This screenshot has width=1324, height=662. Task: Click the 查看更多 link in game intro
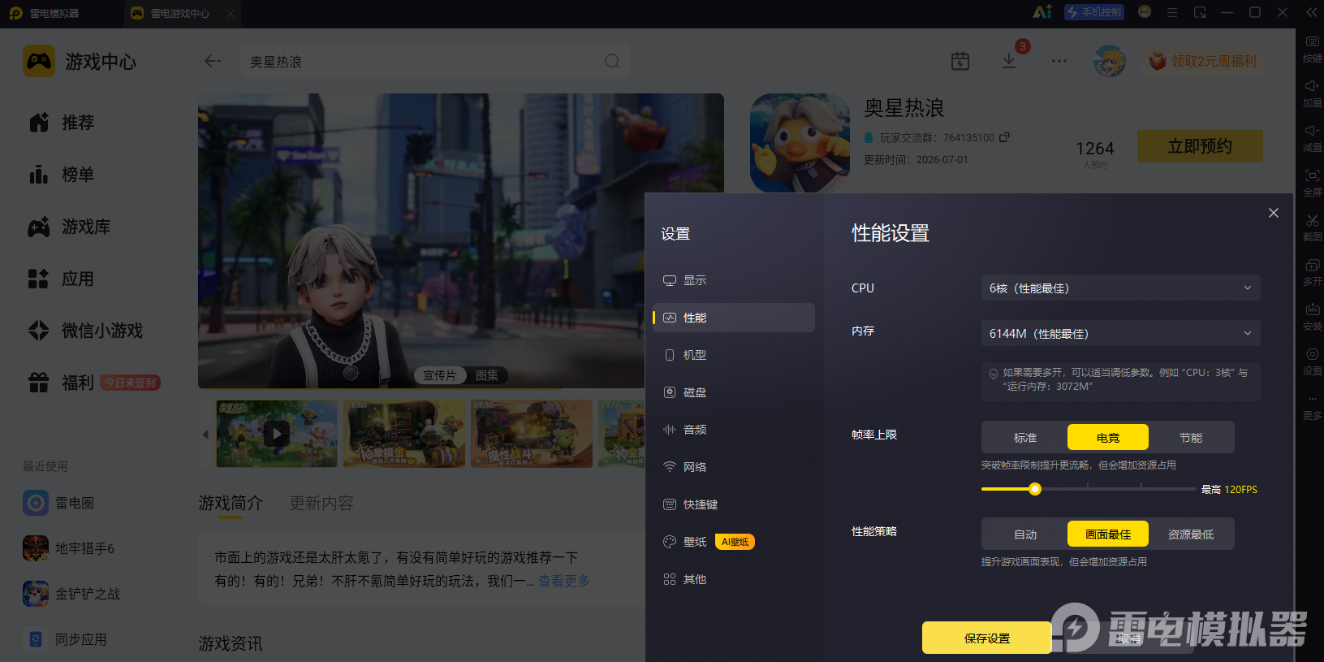564,581
